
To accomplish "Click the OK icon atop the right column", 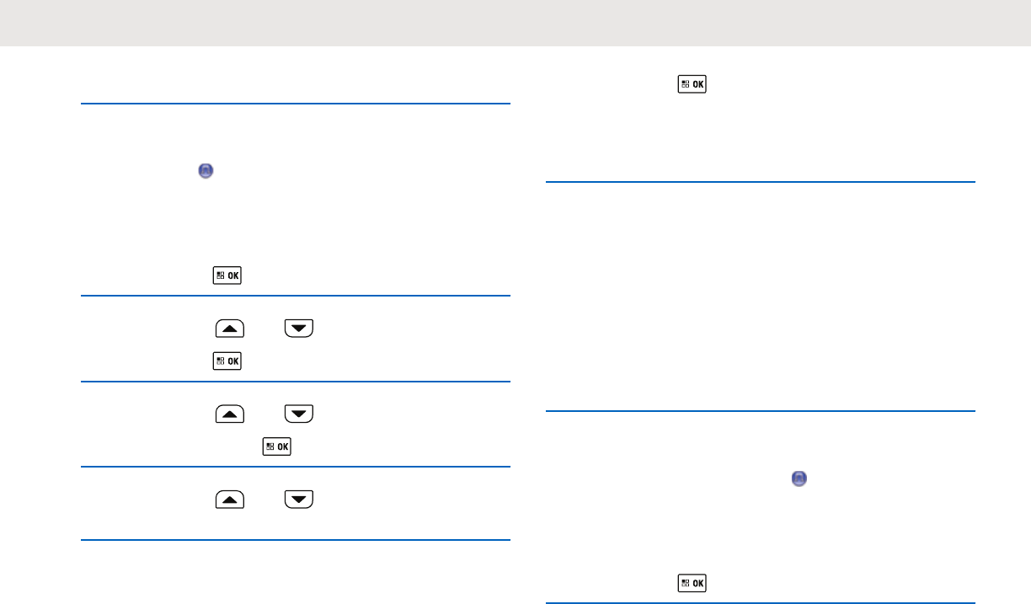I will coord(692,84).
